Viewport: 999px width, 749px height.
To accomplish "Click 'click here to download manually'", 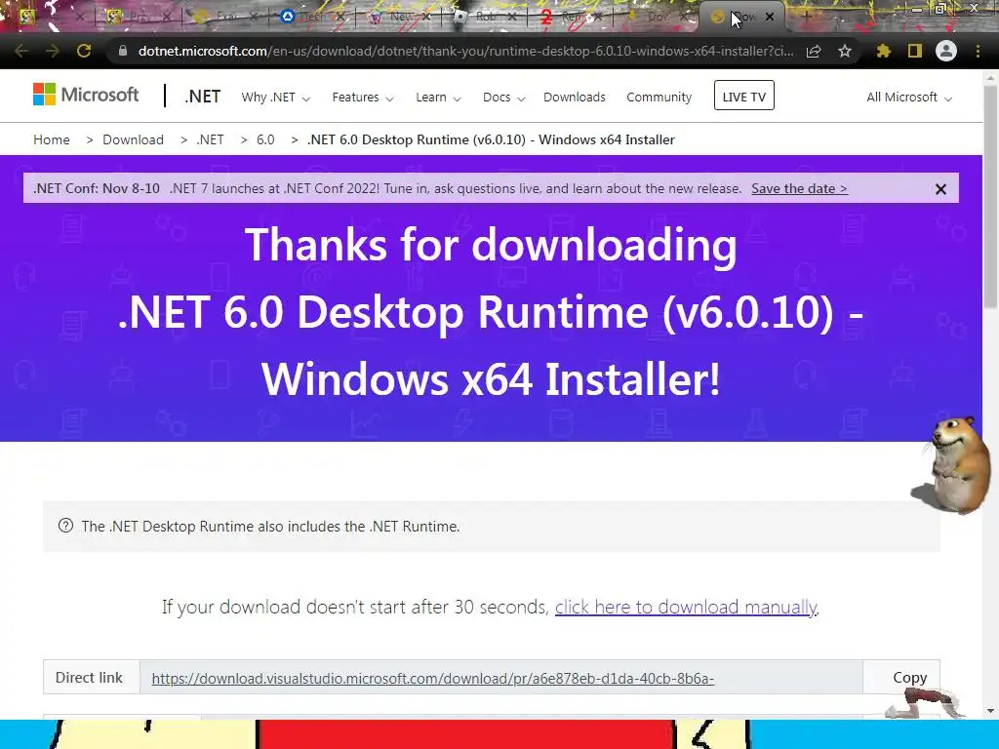I will (686, 607).
